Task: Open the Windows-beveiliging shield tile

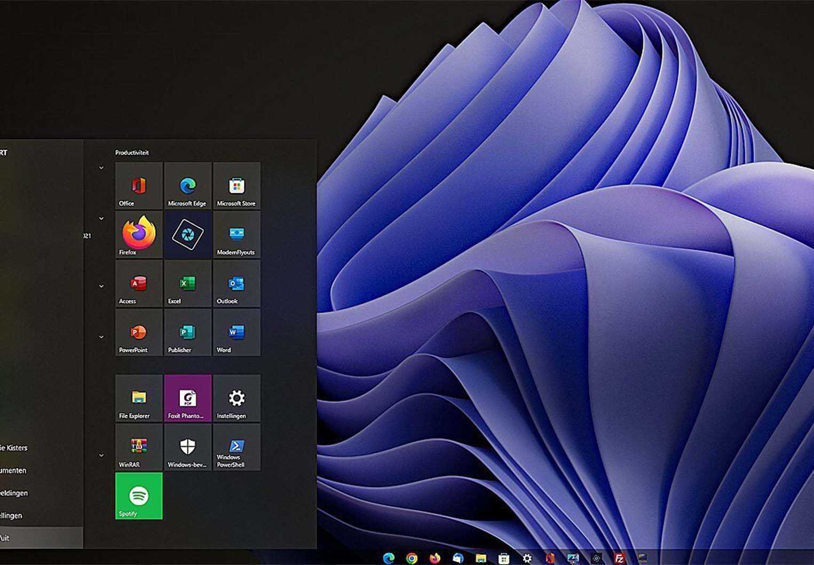Action: [x=188, y=447]
